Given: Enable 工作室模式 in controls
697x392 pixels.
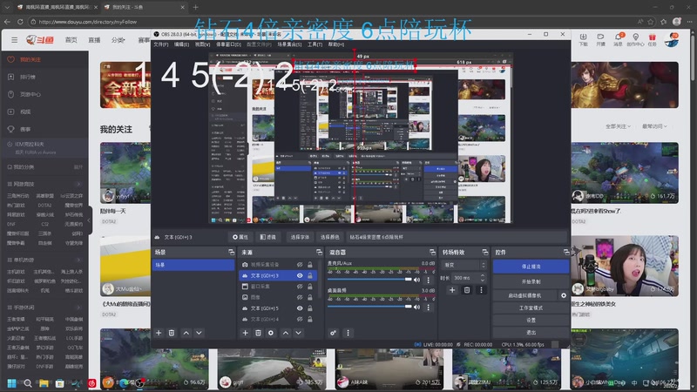Looking at the screenshot, I should click(531, 308).
